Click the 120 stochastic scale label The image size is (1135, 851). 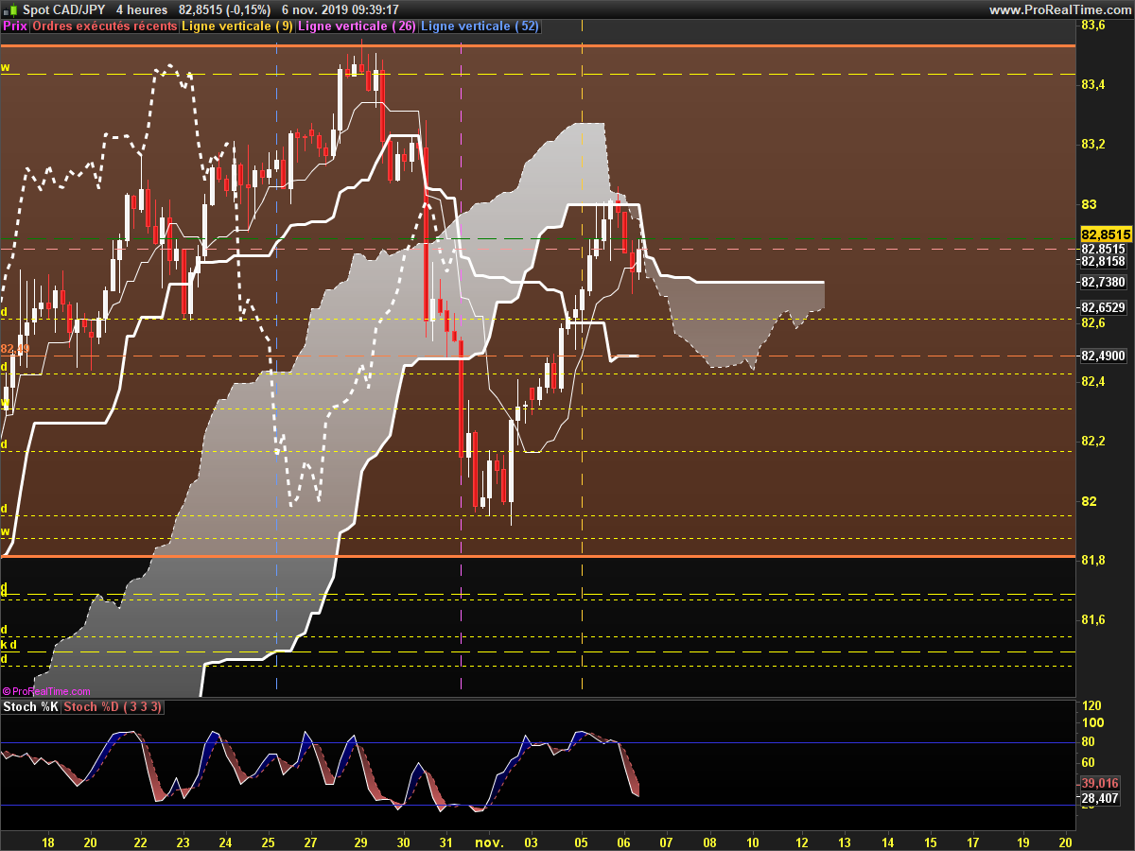(x=1092, y=706)
